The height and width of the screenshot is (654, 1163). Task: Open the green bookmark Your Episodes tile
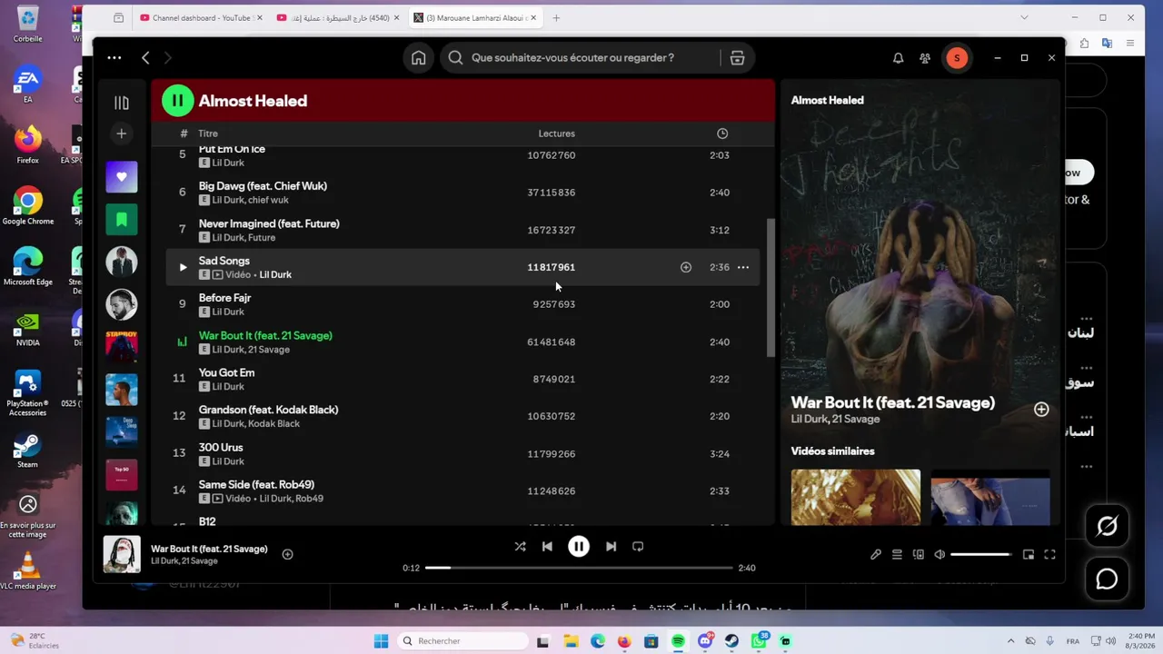pos(121,219)
